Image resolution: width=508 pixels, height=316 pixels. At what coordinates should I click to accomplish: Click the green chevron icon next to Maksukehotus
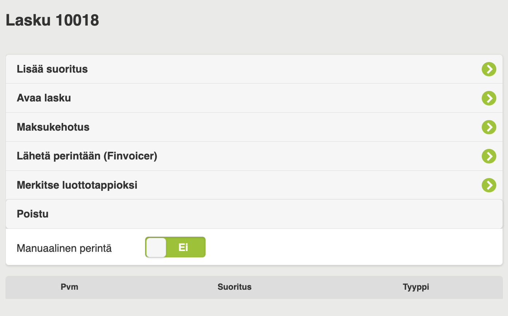489,127
